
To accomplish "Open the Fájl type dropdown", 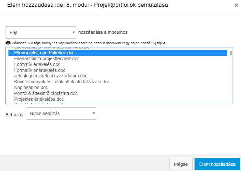I will coord(41,33).
